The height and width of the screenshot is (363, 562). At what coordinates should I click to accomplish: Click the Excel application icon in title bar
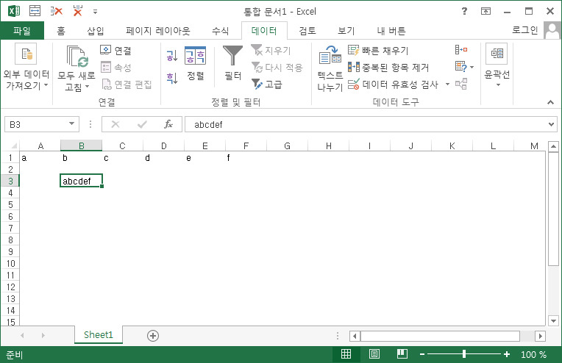coord(14,11)
